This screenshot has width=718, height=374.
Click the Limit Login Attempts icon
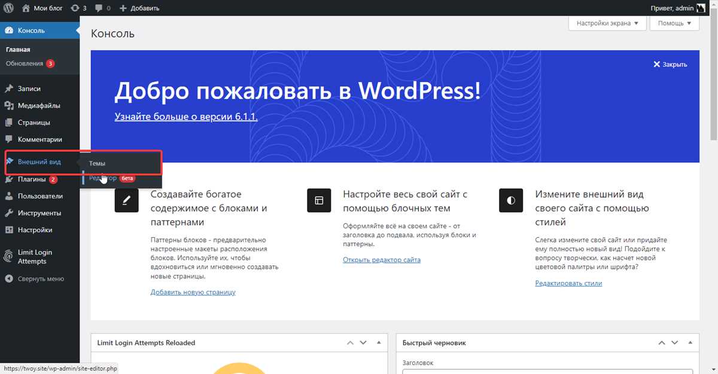(9, 256)
